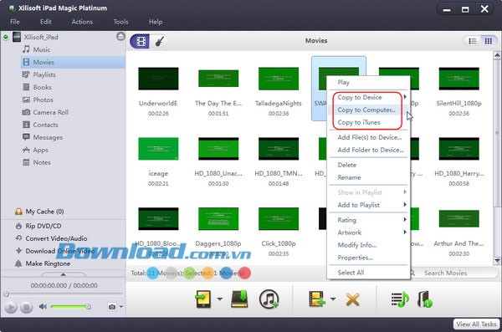
Task: Expand Copy to Device toolbar dropdown
Action: pos(219,299)
